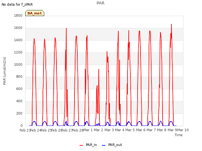Click the 1800 y-axis tick label
Viewport: 202px width, 151px height.
pyautogui.click(x=18, y=15)
